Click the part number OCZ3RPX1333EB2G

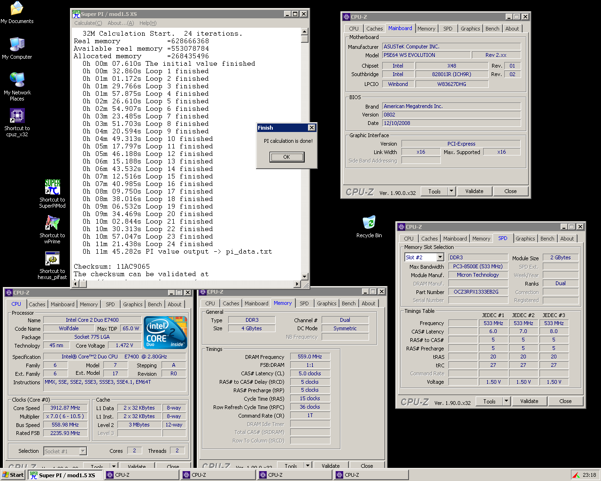coord(478,292)
